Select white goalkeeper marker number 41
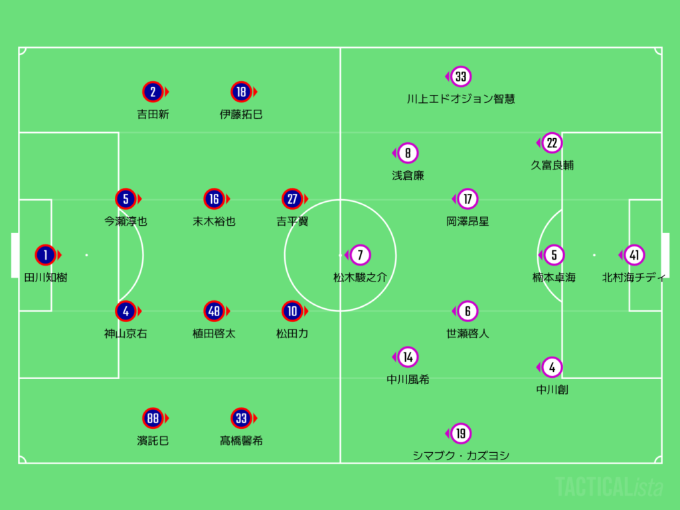 634,255
